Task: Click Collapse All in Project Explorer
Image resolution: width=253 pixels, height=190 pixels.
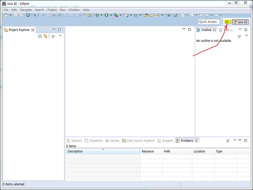Action: pyautogui.click(x=40, y=36)
